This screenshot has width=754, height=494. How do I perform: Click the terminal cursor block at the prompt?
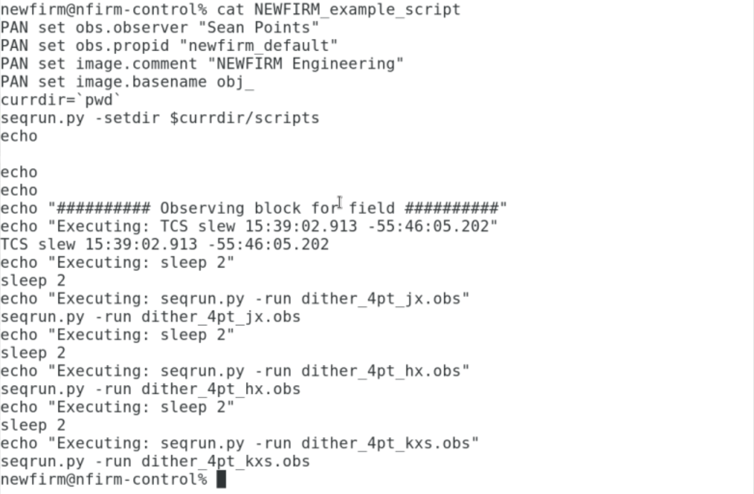[x=221, y=479]
